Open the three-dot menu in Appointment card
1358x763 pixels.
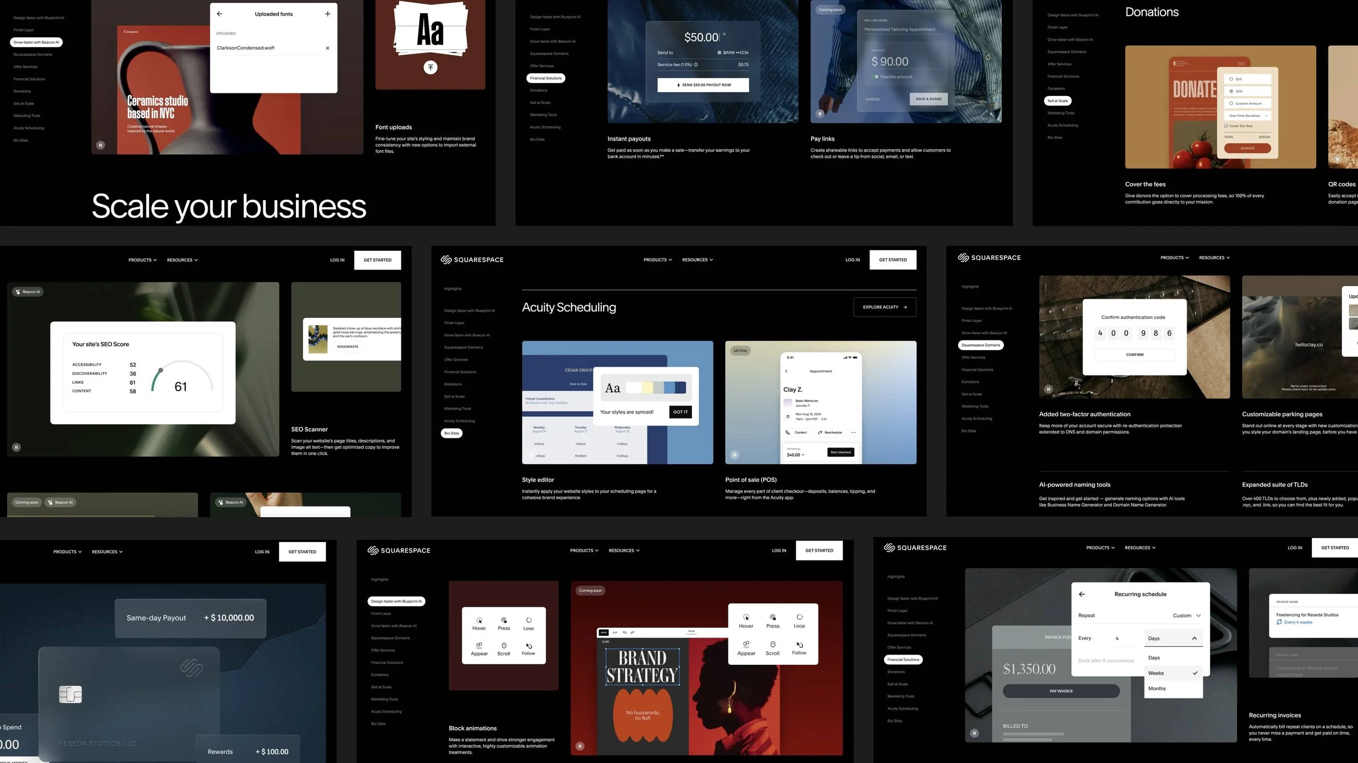coord(853,433)
